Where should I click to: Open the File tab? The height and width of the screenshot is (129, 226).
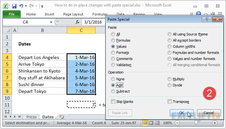click(x=12, y=14)
